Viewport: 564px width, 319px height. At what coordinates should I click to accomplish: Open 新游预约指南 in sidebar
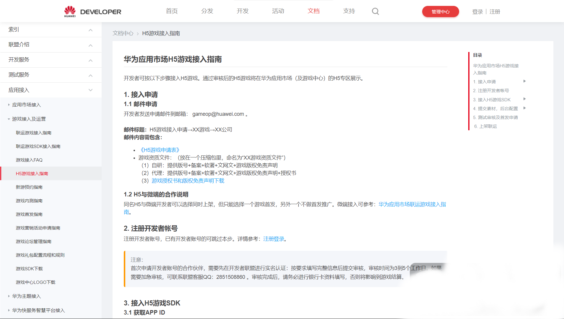click(x=29, y=187)
